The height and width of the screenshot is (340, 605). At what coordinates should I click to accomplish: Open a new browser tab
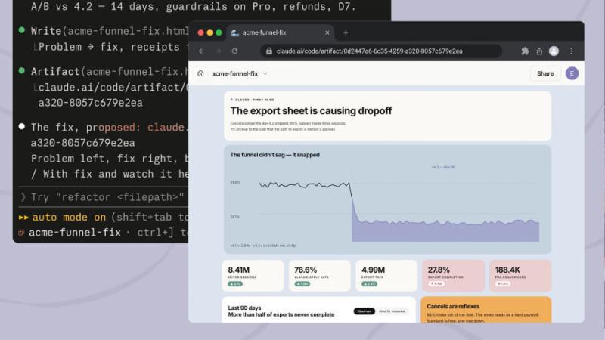tap(346, 32)
